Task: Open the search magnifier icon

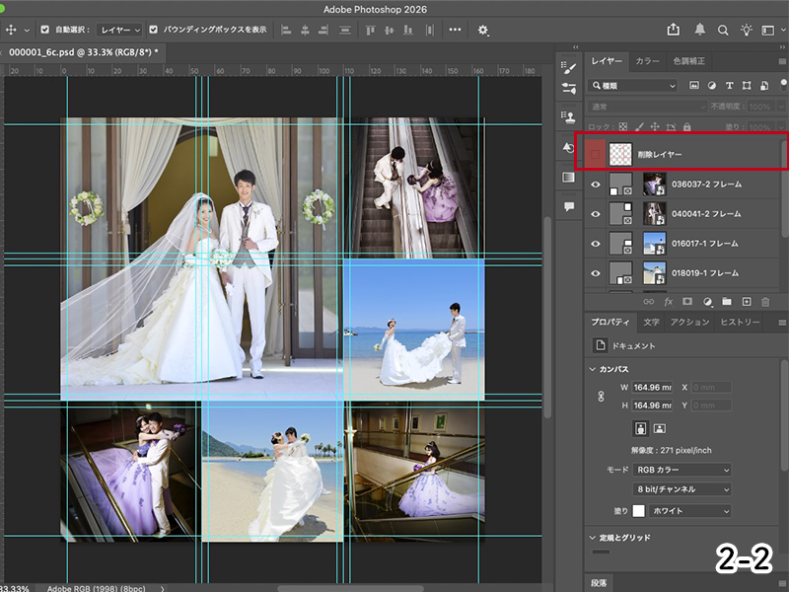Action: point(723,30)
